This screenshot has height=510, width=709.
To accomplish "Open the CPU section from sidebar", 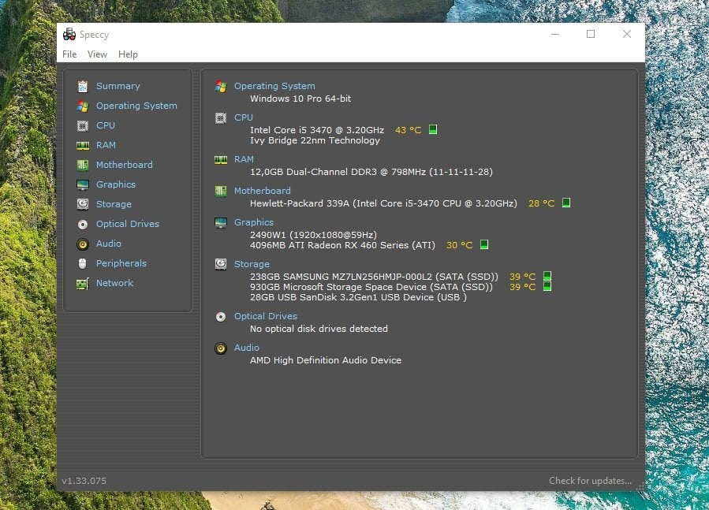I will (x=106, y=125).
